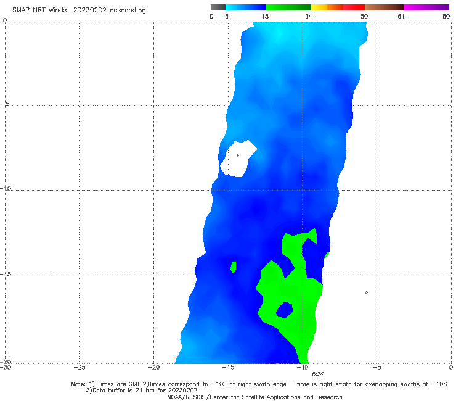Click the NOAA/NESDIS credit line
The height and width of the screenshot is (401, 456).
click(x=254, y=397)
